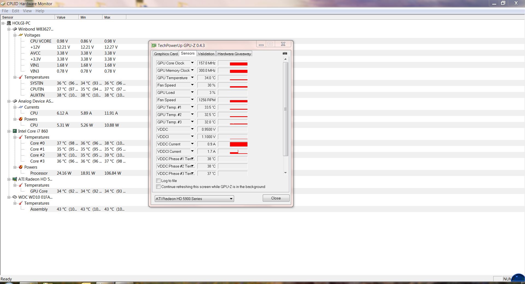Image resolution: width=525 pixels, height=284 pixels.
Task: Click the GPU-Z sensors scrollbar thumb
Action: (285, 109)
